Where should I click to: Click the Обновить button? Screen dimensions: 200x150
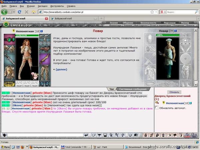click(174, 92)
